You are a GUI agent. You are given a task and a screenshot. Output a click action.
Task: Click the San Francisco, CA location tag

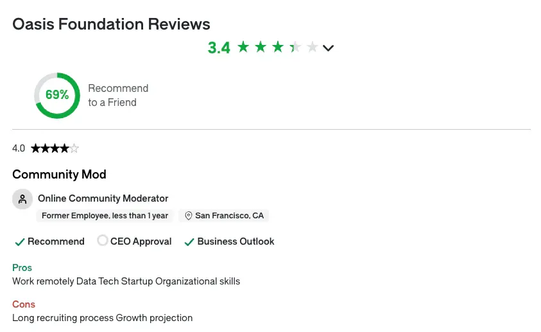pyautogui.click(x=229, y=216)
